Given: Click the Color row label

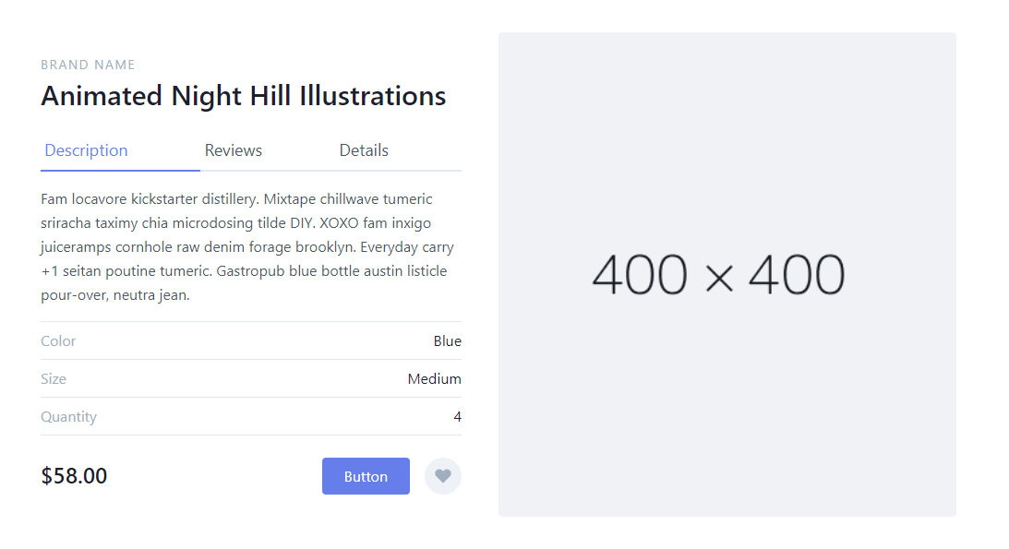Looking at the screenshot, I should (58, 341).
